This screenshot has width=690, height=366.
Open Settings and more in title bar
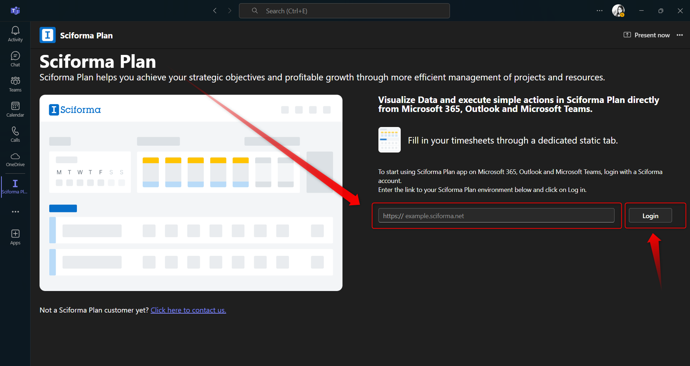[599, 11]
